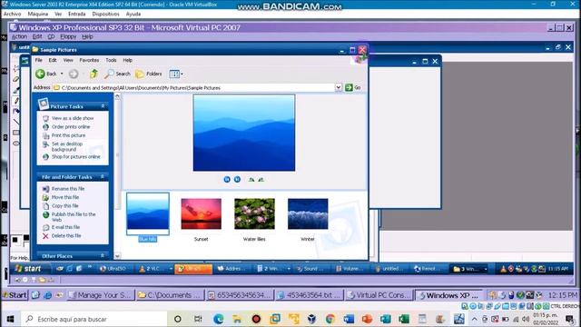Click the green Go arrow button
581x327 pixels.
[349, 87]
